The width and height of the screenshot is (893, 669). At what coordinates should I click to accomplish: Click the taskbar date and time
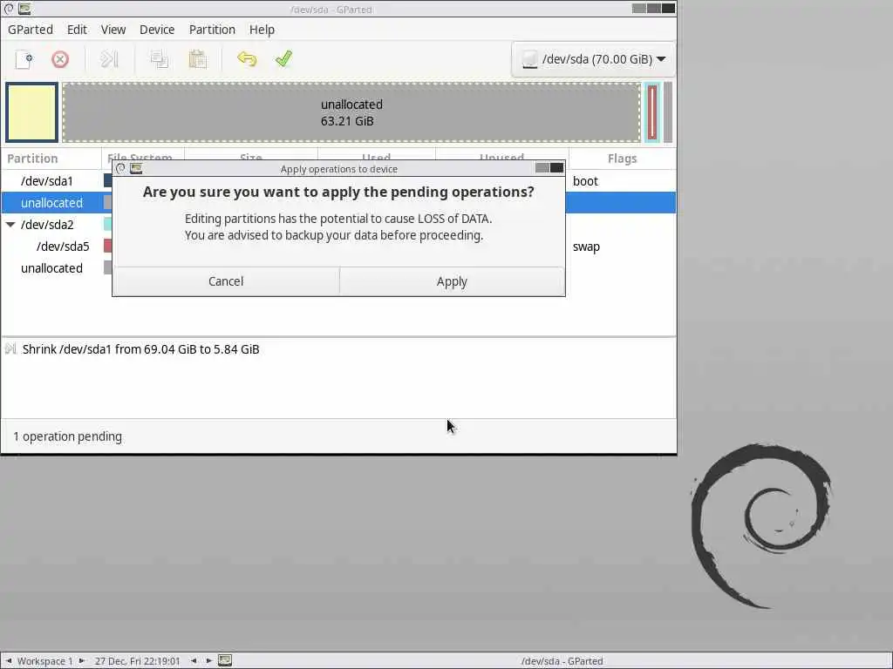click(137, 661)
